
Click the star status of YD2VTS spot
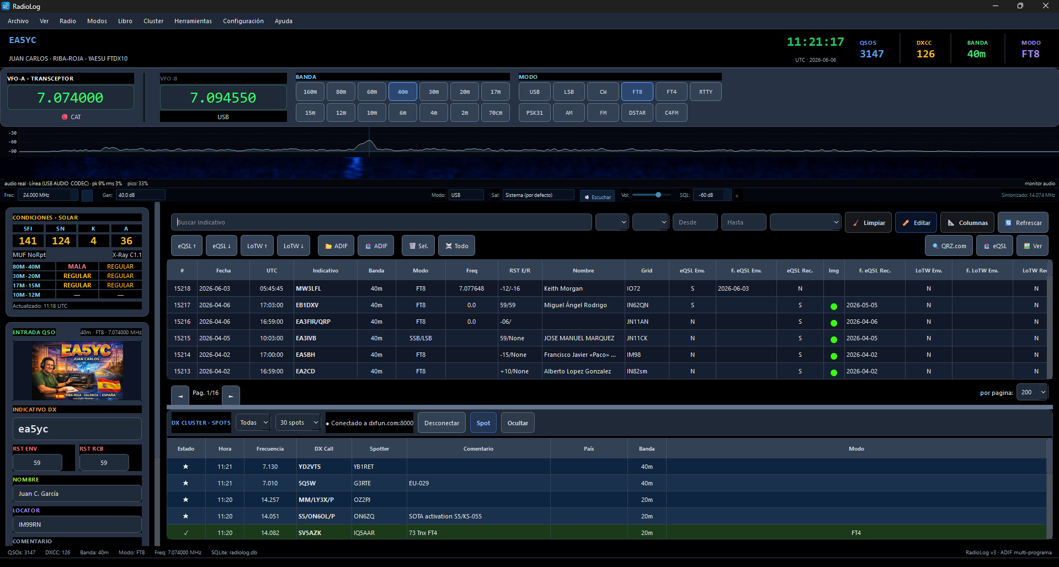click(186, 467)
